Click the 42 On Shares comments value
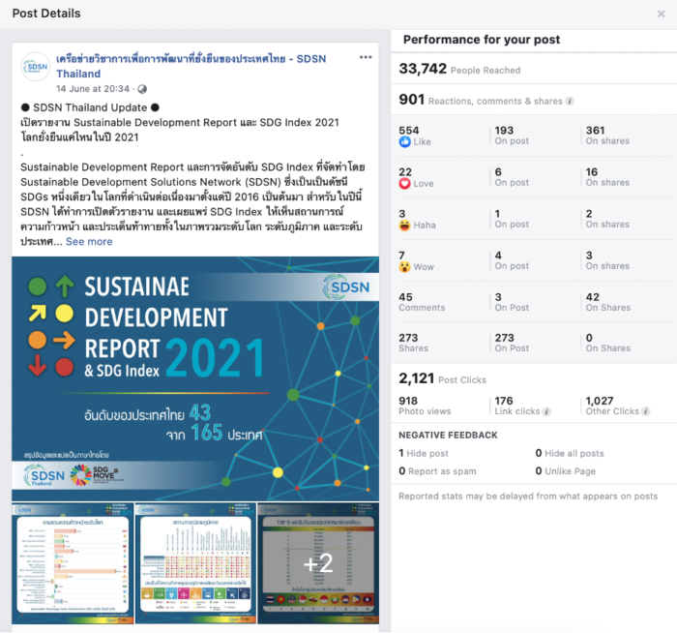 [592, 297]
